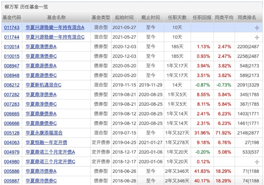Open fund code link 010014
This screenshot has width=264, height=185.
point(12,47)
